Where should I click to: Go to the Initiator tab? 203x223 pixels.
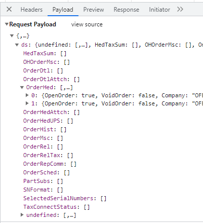point(159,10)
